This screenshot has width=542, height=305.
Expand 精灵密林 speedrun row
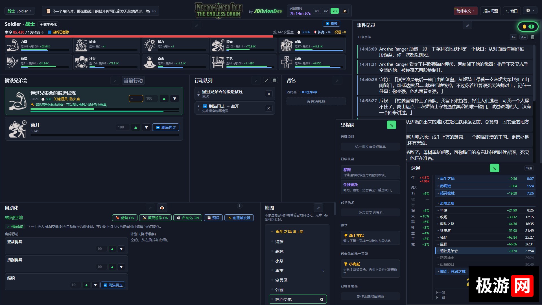tap(486, 193)
